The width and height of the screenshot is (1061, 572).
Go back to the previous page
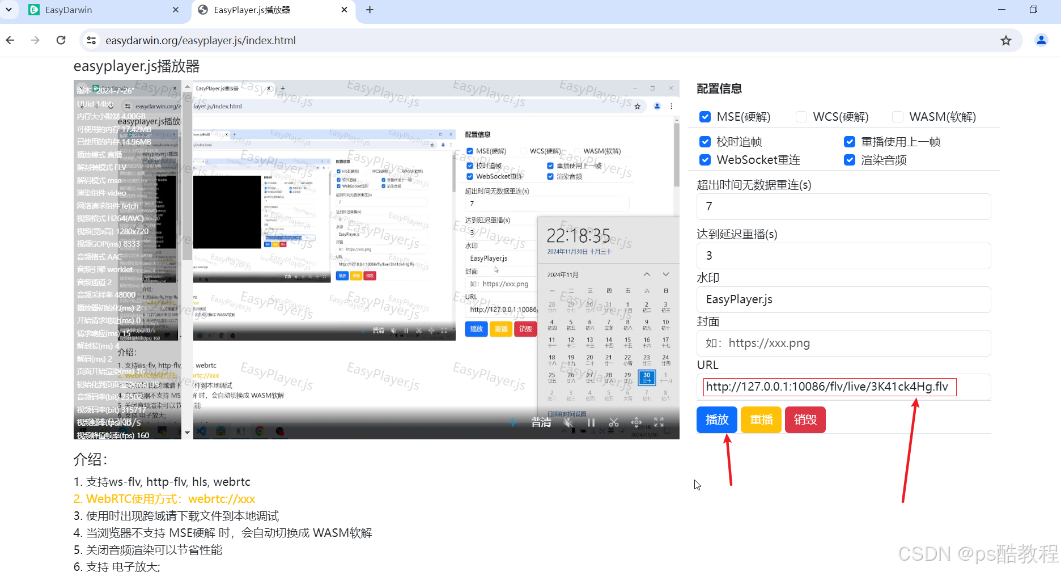[10, 40]
